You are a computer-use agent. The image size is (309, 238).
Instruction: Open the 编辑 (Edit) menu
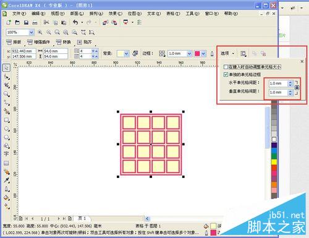coord(38,14)
